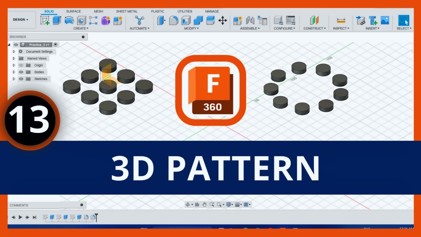Jump to the end of the timeline
This screenshot has height=237, width=421.
point(35,217)
